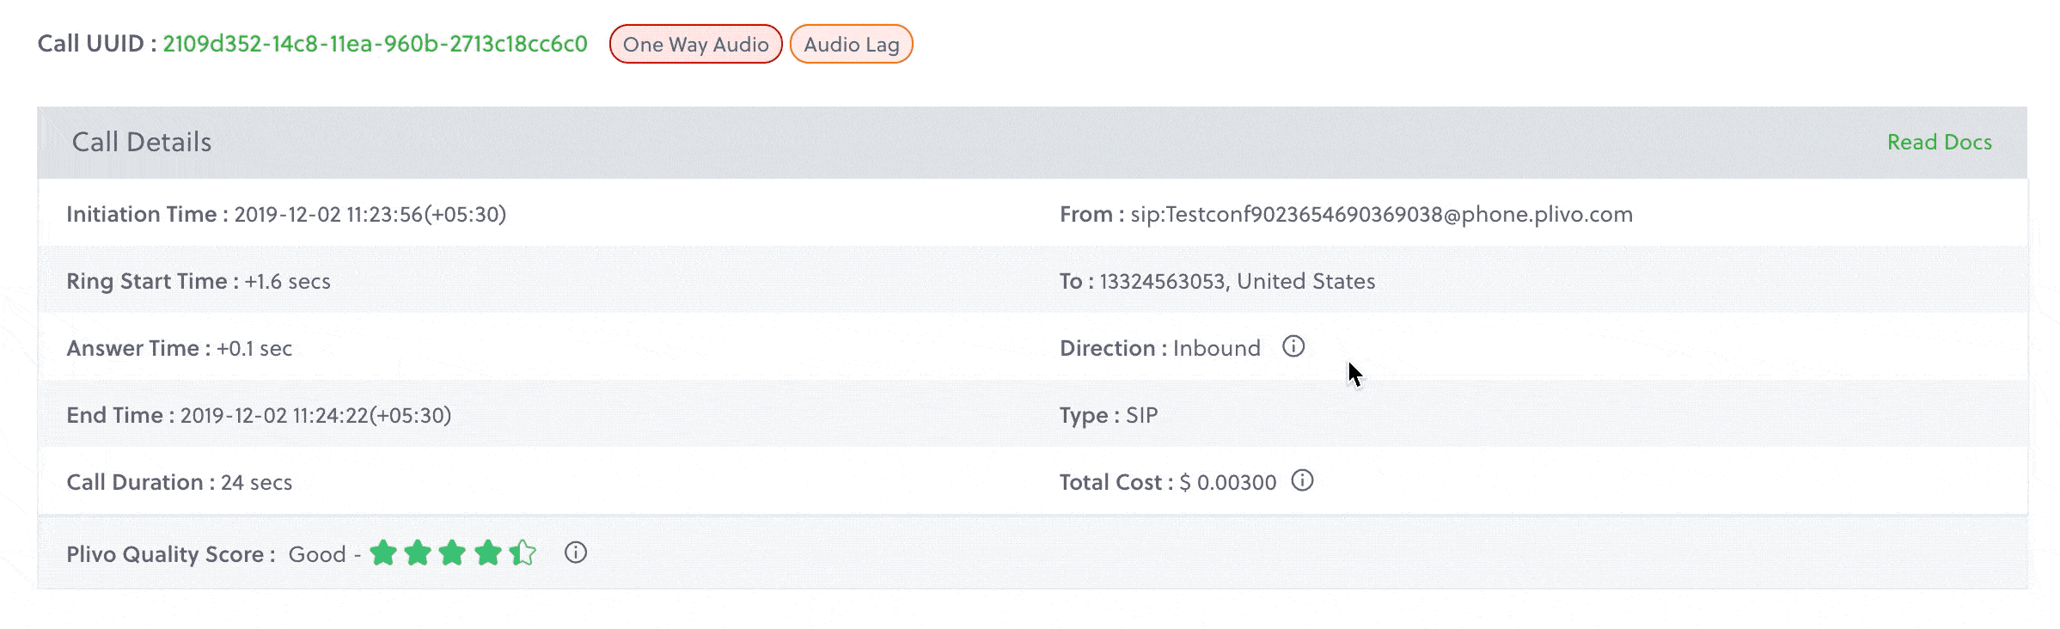The height and width of the screenshot is (629, 2060).
Task: Click the fourth quality score star
Action: pyautogui.click(x=487, y=553)
